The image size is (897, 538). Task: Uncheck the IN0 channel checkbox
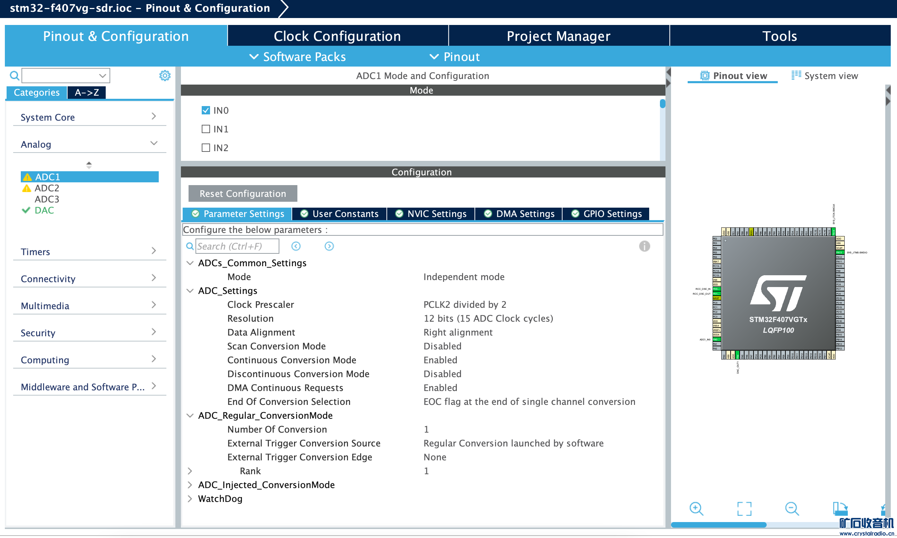(206, 110)
